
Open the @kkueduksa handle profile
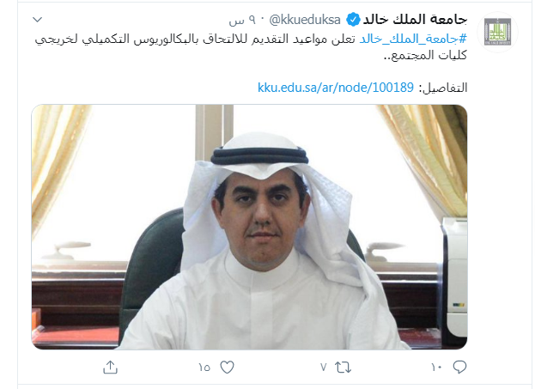tap(305, 20)
